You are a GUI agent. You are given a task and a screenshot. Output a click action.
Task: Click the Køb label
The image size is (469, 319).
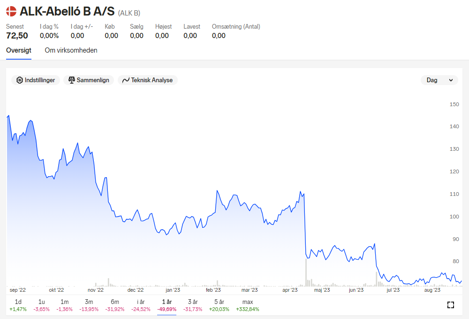click(110, 27)
